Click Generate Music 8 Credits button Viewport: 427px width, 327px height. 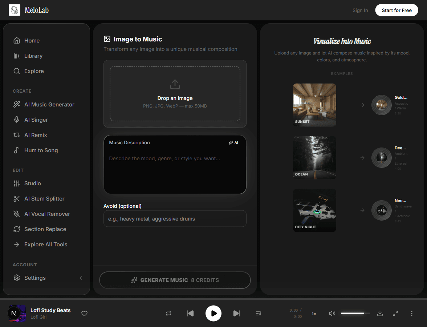click(175, 280)
